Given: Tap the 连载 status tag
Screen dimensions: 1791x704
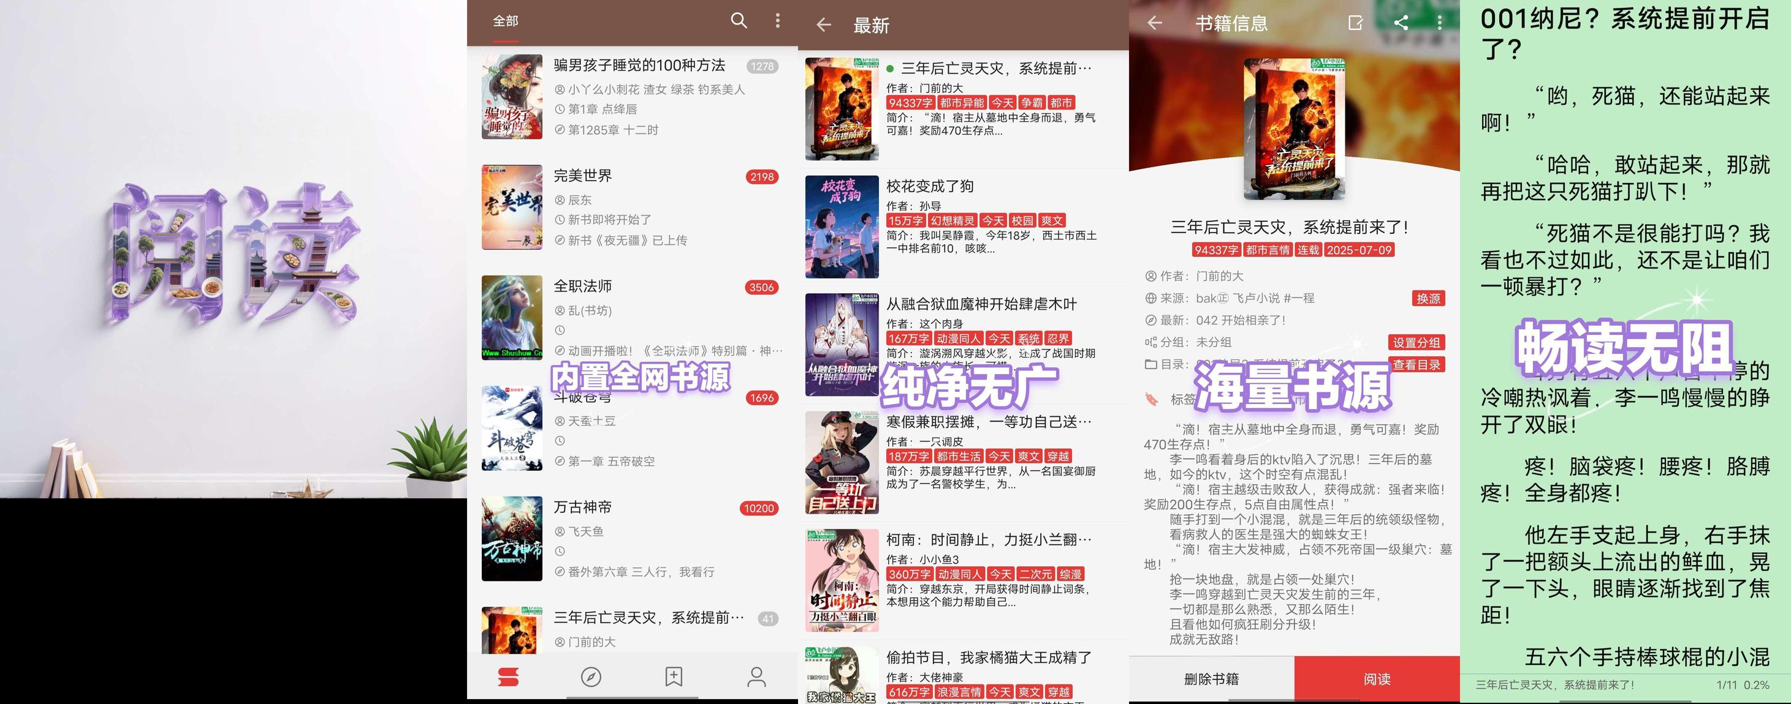Looking at the screenshot, I should pyautogui.click(x=1308, y=250).
